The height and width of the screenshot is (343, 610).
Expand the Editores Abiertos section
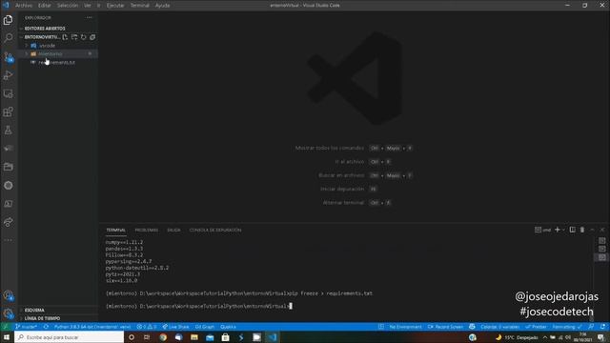58,29
